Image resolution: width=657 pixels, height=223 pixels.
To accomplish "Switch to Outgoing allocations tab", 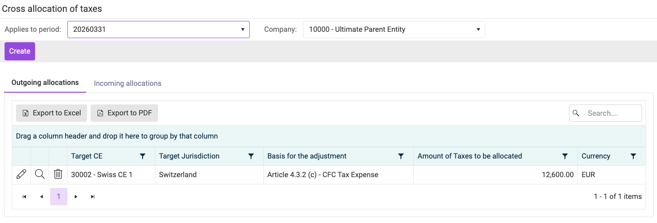I will 45,83.
